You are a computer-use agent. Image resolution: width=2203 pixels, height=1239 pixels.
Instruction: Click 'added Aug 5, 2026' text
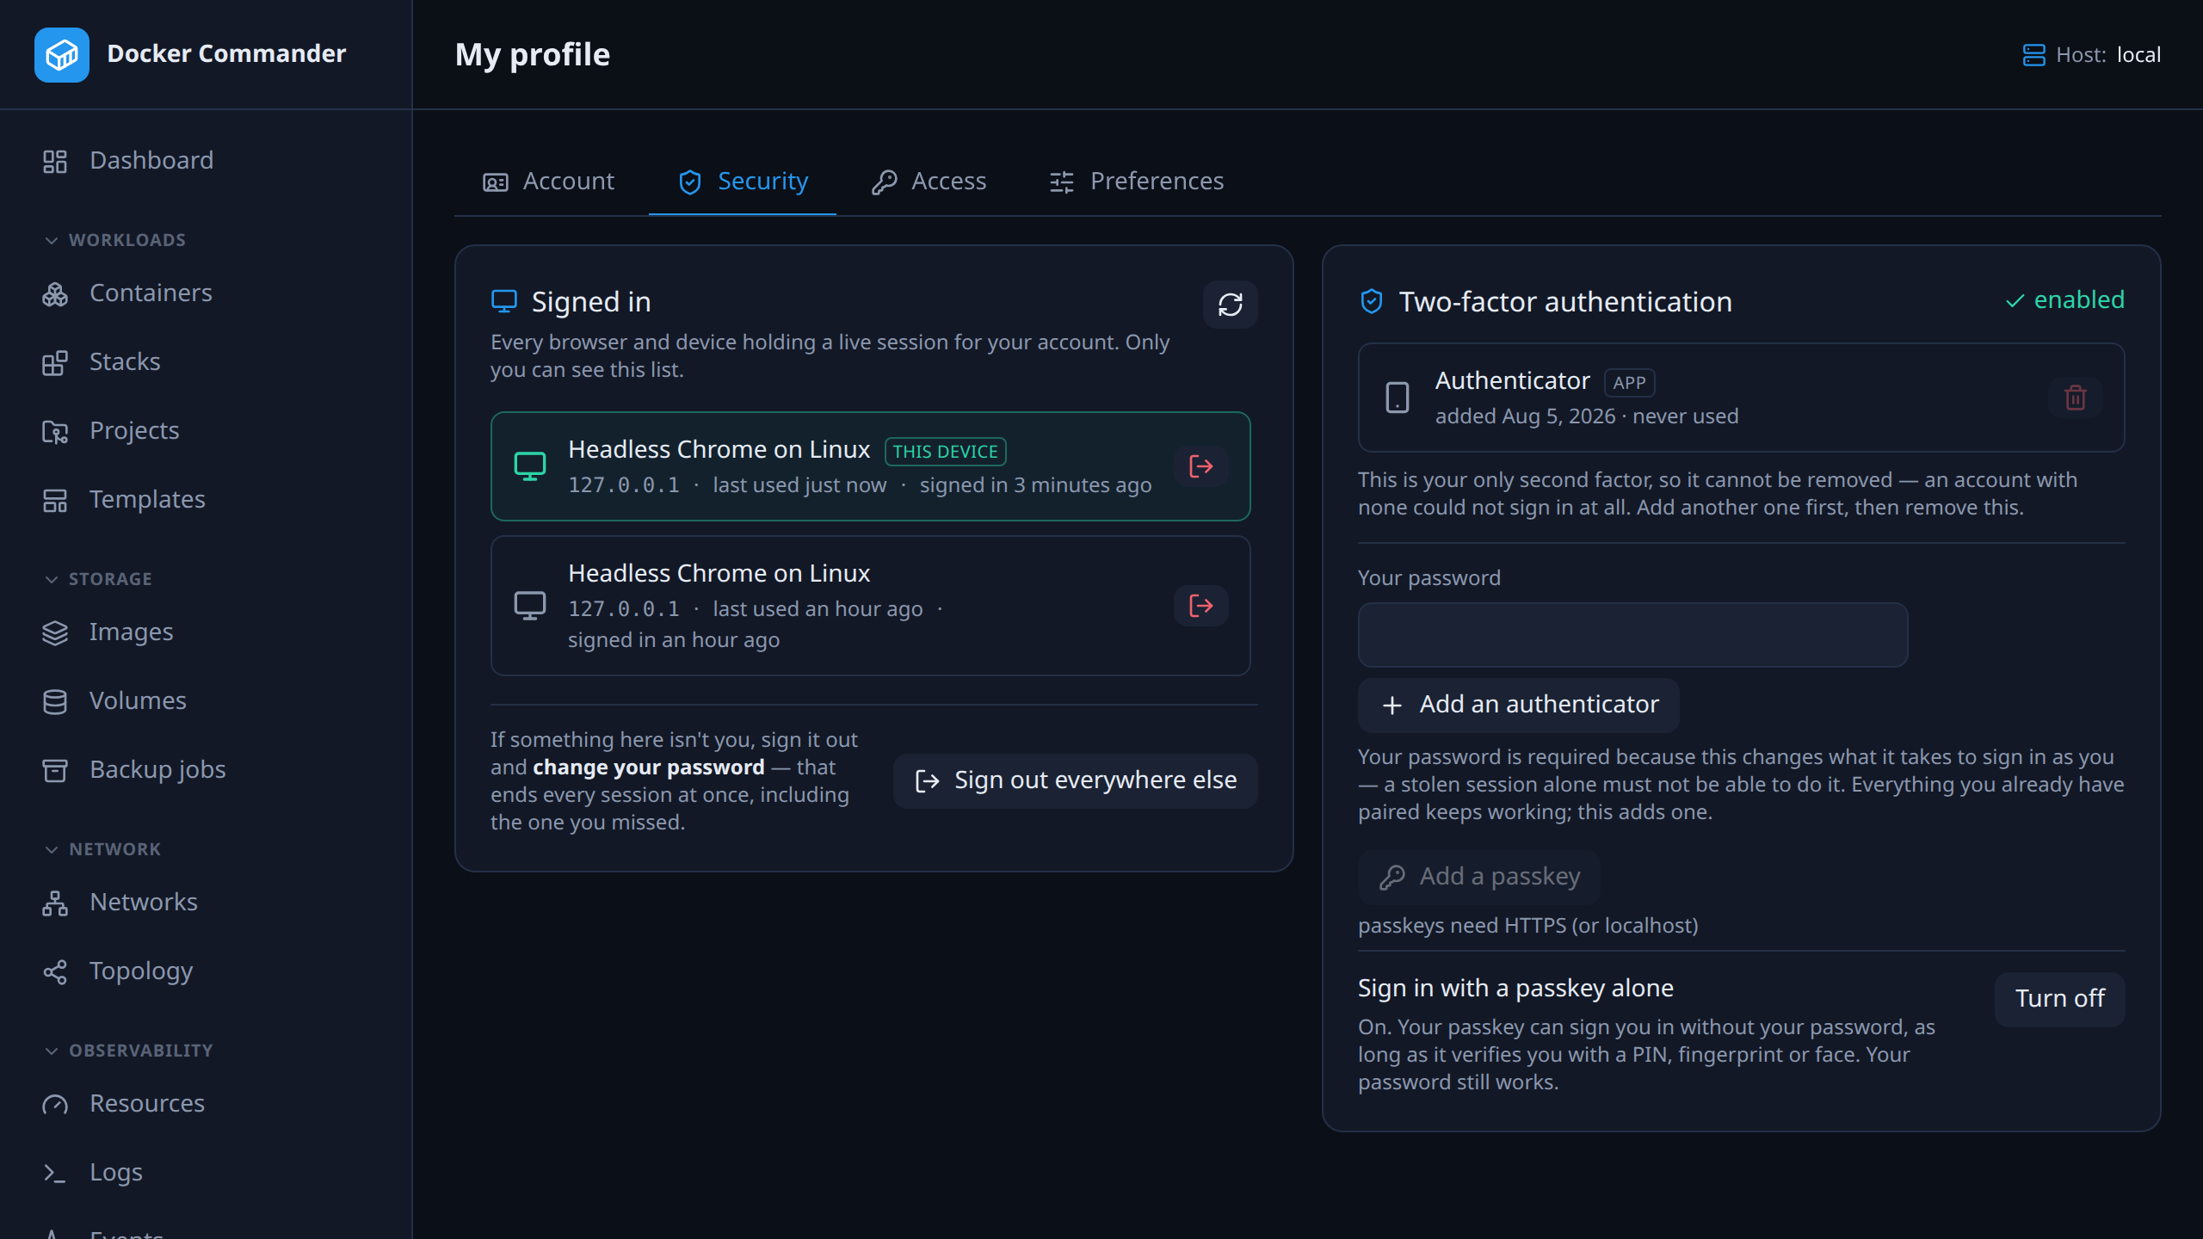pyautogui.click(x=1525, y=416)
